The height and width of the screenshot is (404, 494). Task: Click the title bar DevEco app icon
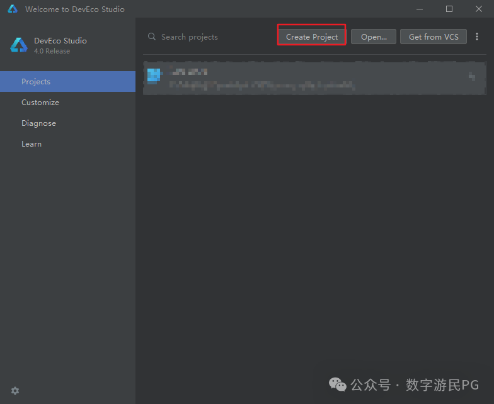click(x=13, y=9)
